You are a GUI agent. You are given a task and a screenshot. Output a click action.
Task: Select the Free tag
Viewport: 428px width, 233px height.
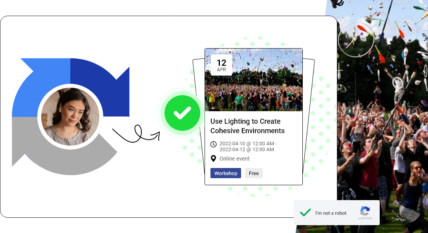tap(254, 173)
